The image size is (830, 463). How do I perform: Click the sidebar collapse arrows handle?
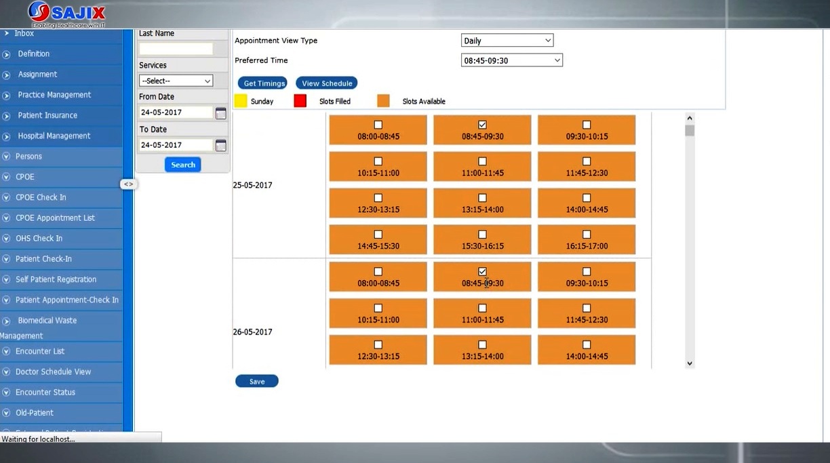click(x=128, y=184)
